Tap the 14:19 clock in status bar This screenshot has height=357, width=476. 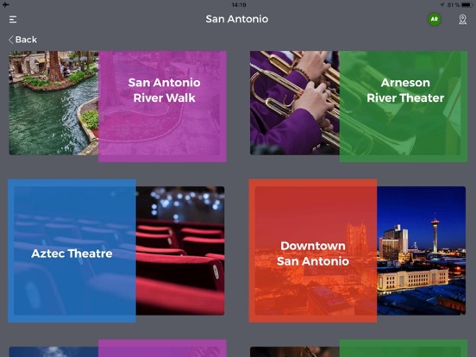click(239, 5)
